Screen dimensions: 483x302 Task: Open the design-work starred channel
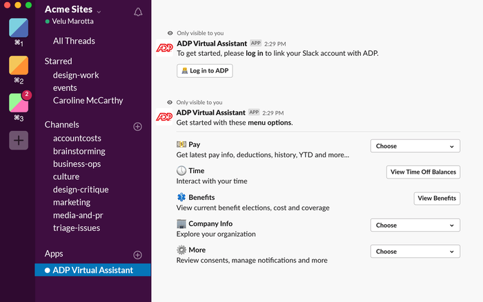click(x=76, y=75)
